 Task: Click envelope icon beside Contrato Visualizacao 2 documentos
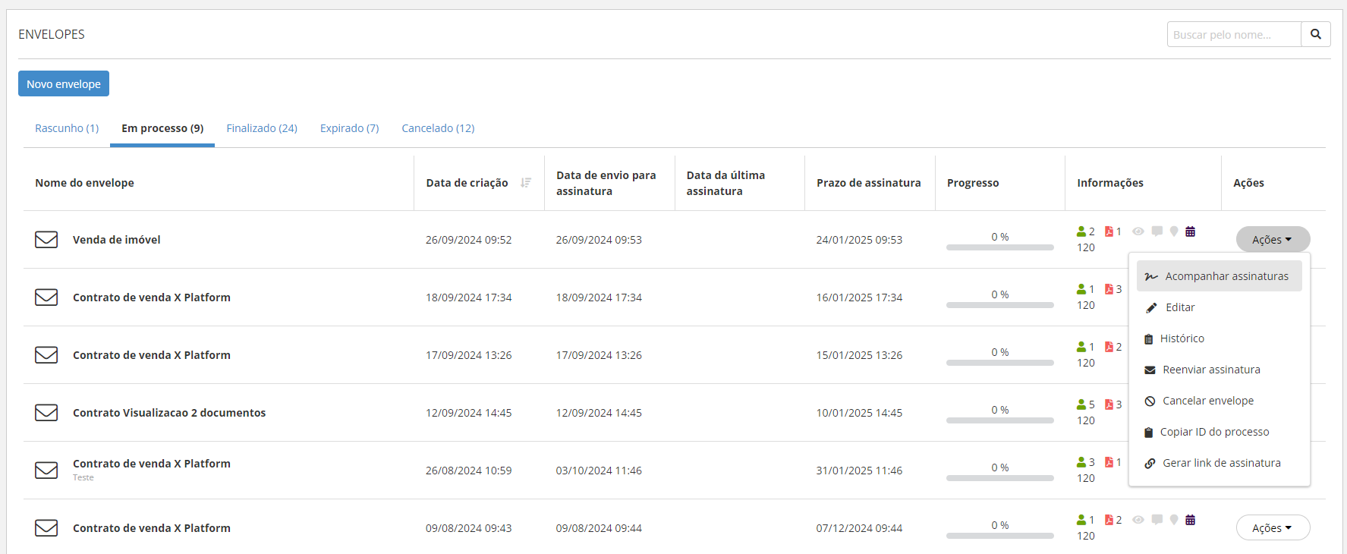tap(46, 413)
